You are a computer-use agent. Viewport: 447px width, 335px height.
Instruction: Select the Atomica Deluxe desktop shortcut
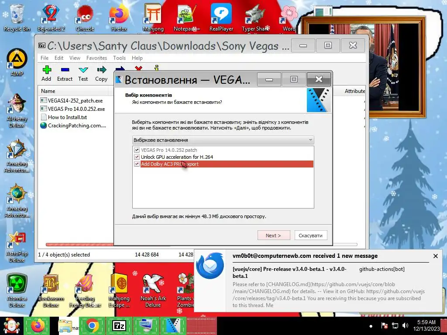click(17, 291)
